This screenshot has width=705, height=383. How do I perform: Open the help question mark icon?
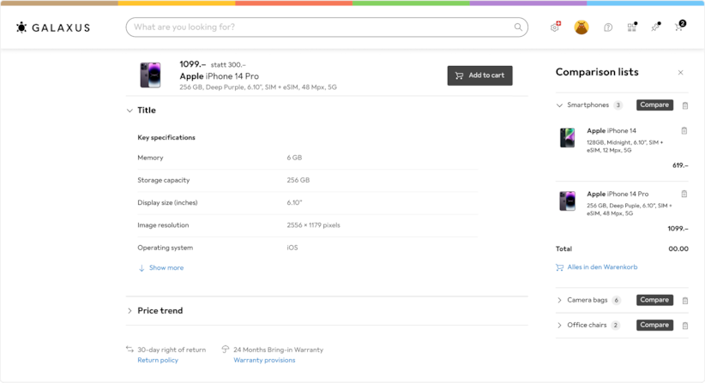tap(608, 27)
